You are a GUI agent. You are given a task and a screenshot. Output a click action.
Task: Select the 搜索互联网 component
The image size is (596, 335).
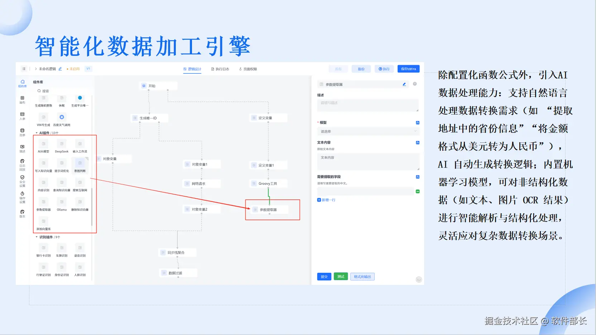(x=80, y=185)
